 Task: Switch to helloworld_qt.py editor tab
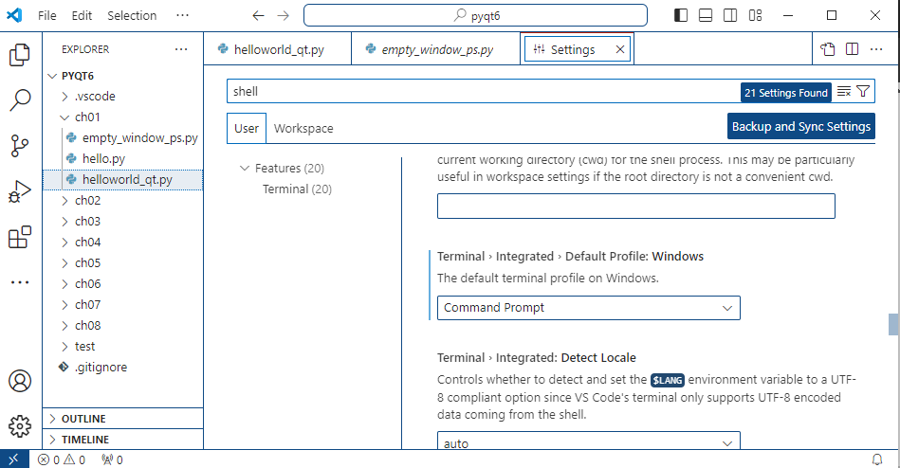pyautogui.click(x=278, y=49)
